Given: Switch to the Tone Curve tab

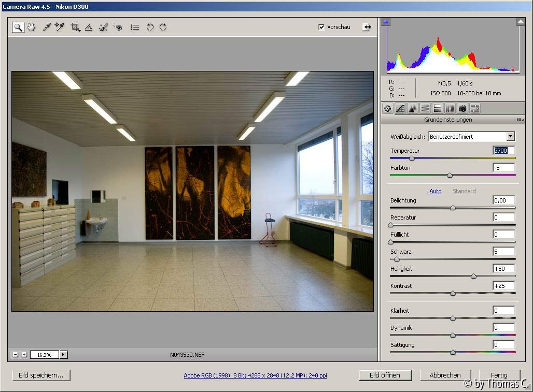Looking at the screenshot, I should click(x=400, y=108).
